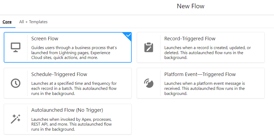Open the All + Templates tab
This screenshot has width=274, height=140.
pyautogui.click(x=33, y=22)
